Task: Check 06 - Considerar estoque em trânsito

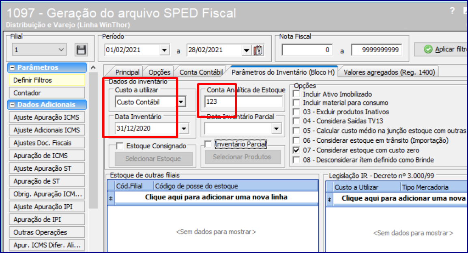Action: click(x=296, y=141)
